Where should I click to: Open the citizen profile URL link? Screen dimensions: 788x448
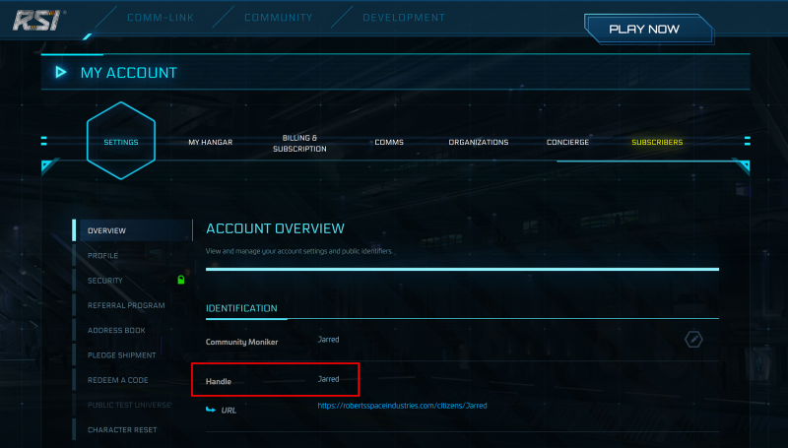[402, 406]
